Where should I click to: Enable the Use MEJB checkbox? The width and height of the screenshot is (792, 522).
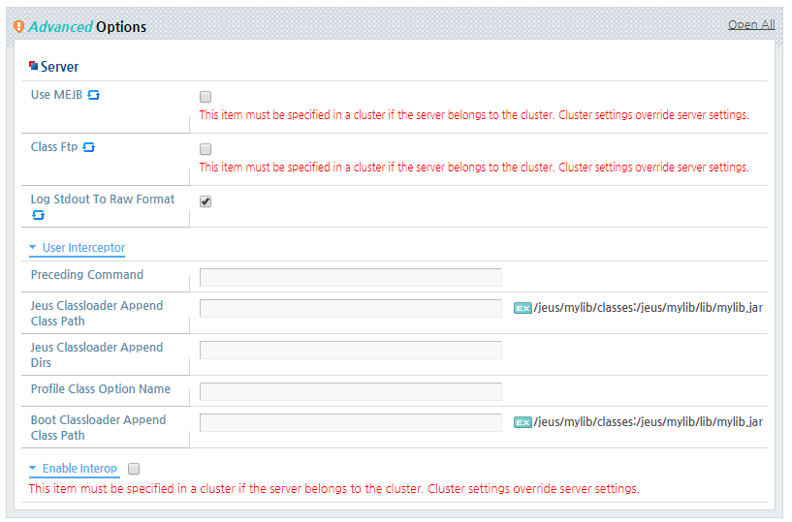tap(206, 97)
